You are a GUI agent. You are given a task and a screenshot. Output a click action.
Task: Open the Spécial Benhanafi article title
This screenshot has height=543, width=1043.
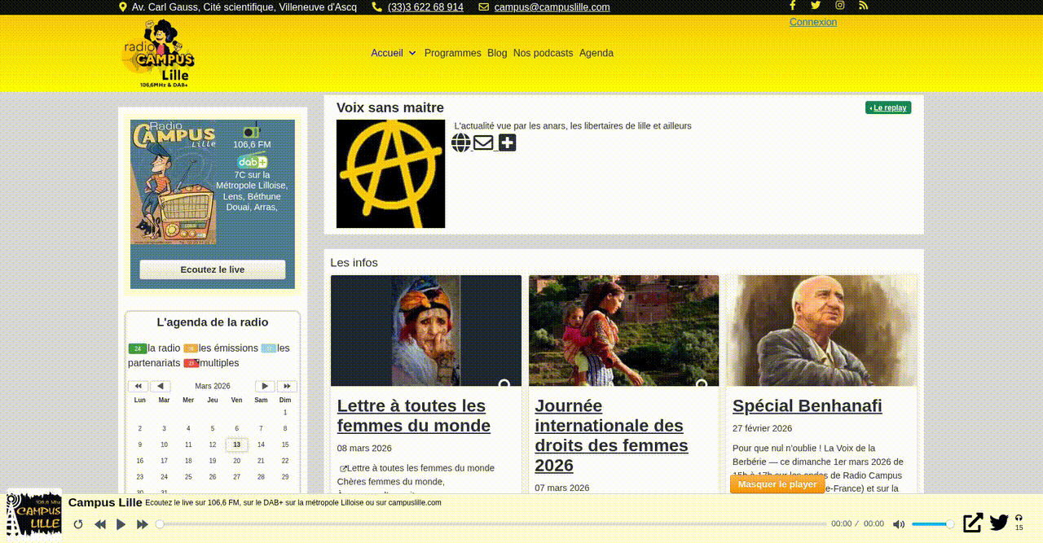click(x=808, y=405)
